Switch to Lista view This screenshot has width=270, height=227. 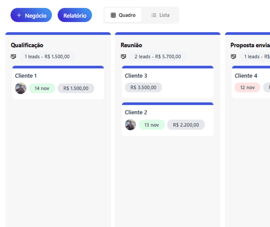click(160, 15)
